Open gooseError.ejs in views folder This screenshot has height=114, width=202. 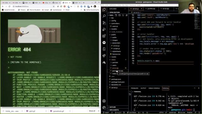118,71
